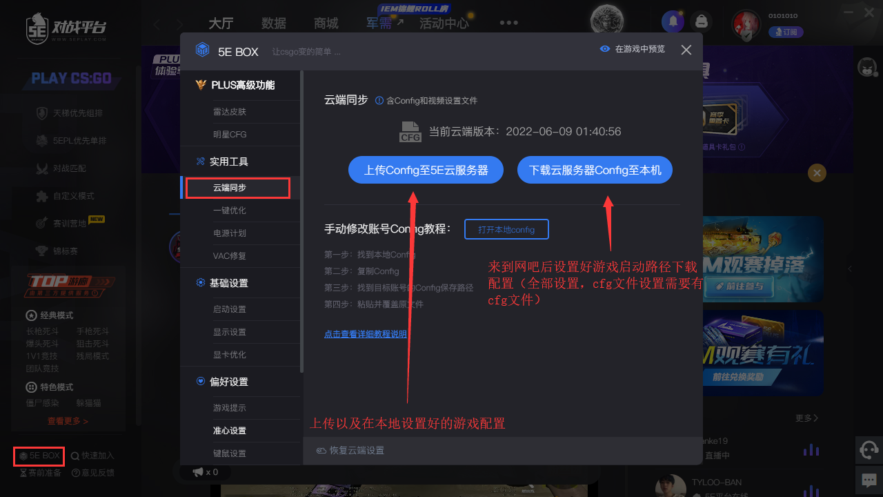
Task: Open 键鼠设置 in sidebar
Action: click(230, 454)
